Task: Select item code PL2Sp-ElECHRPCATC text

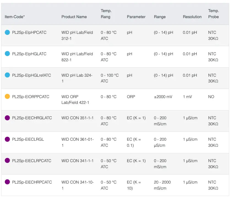Action: tap(32, 182)
